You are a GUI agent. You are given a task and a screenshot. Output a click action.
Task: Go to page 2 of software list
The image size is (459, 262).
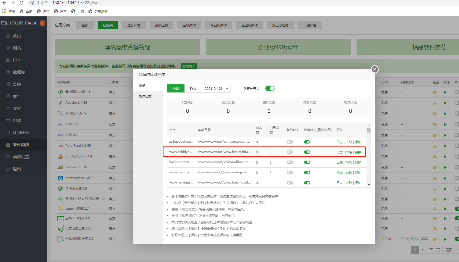pos(423,250)
